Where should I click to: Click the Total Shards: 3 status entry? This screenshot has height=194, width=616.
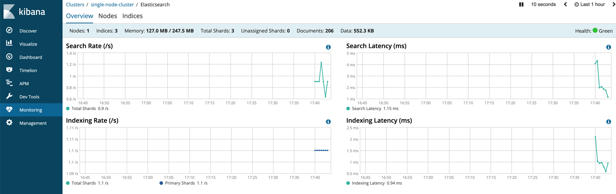pyautogui.click(x=217, y=31)
